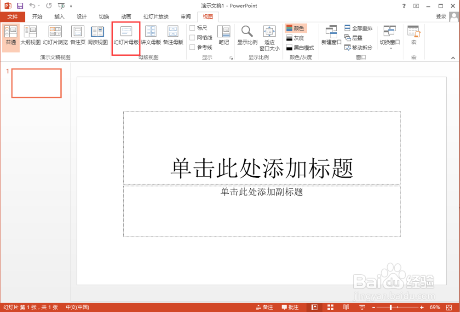460x312 pixels.
Task: Open Undo history dropdown arrow
Action: [x=39, y=6]
